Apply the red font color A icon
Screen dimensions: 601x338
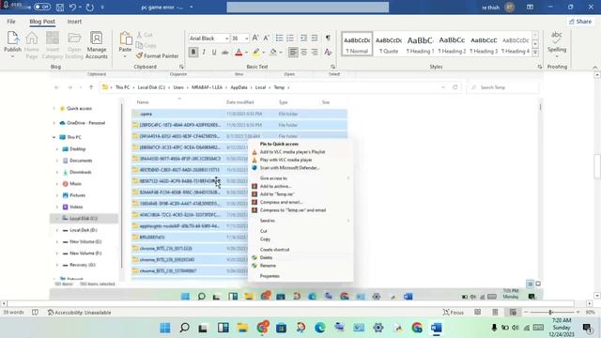coord(239,53)
